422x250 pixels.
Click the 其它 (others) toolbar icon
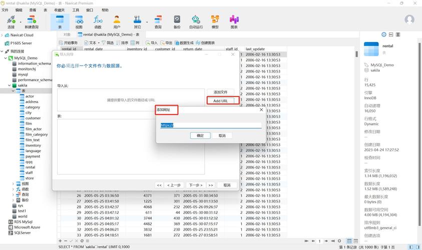[x=137, y=22]
